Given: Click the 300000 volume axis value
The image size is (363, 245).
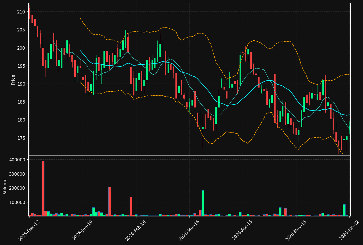Looking at the screenshot, I should [17, 174].
